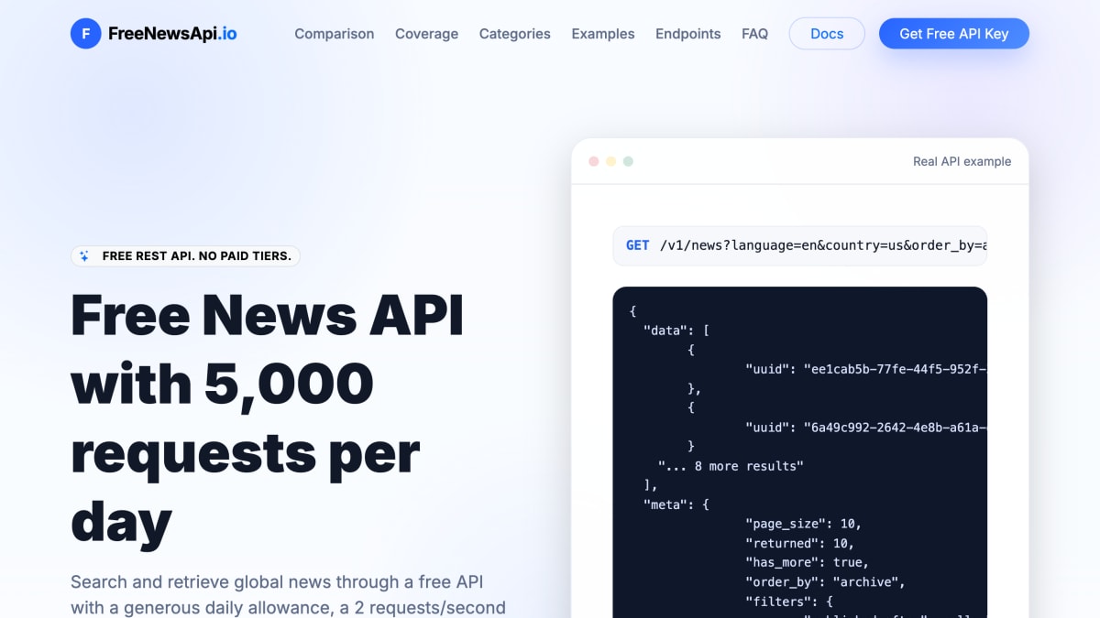Image resolution: width=1100 pixels, height=618 pixels.
Task: Click the red dot in the code window
Action: (593, 161)
